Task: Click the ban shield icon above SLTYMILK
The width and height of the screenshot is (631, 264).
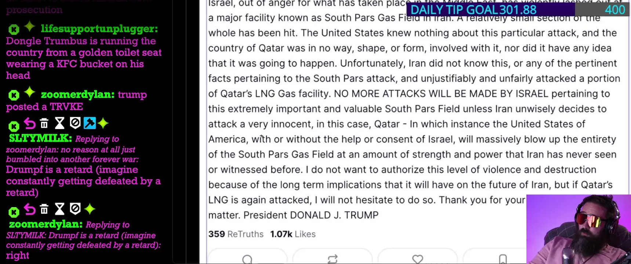Action: point(75,123)
